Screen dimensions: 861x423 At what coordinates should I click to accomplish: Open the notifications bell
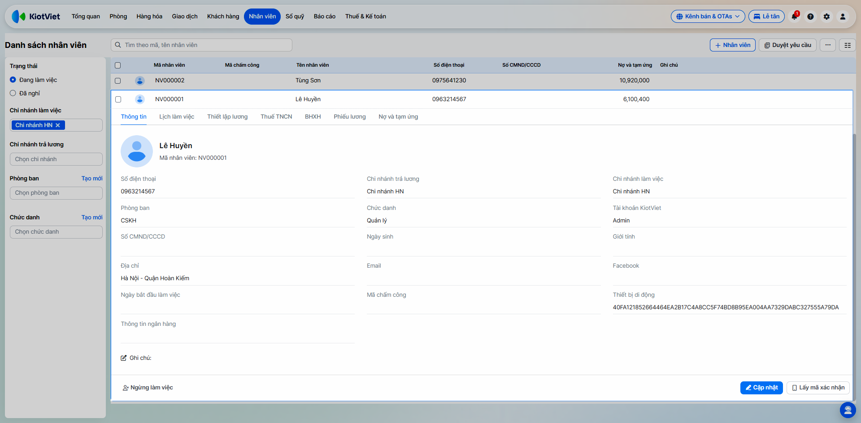[x=795, y=17]
